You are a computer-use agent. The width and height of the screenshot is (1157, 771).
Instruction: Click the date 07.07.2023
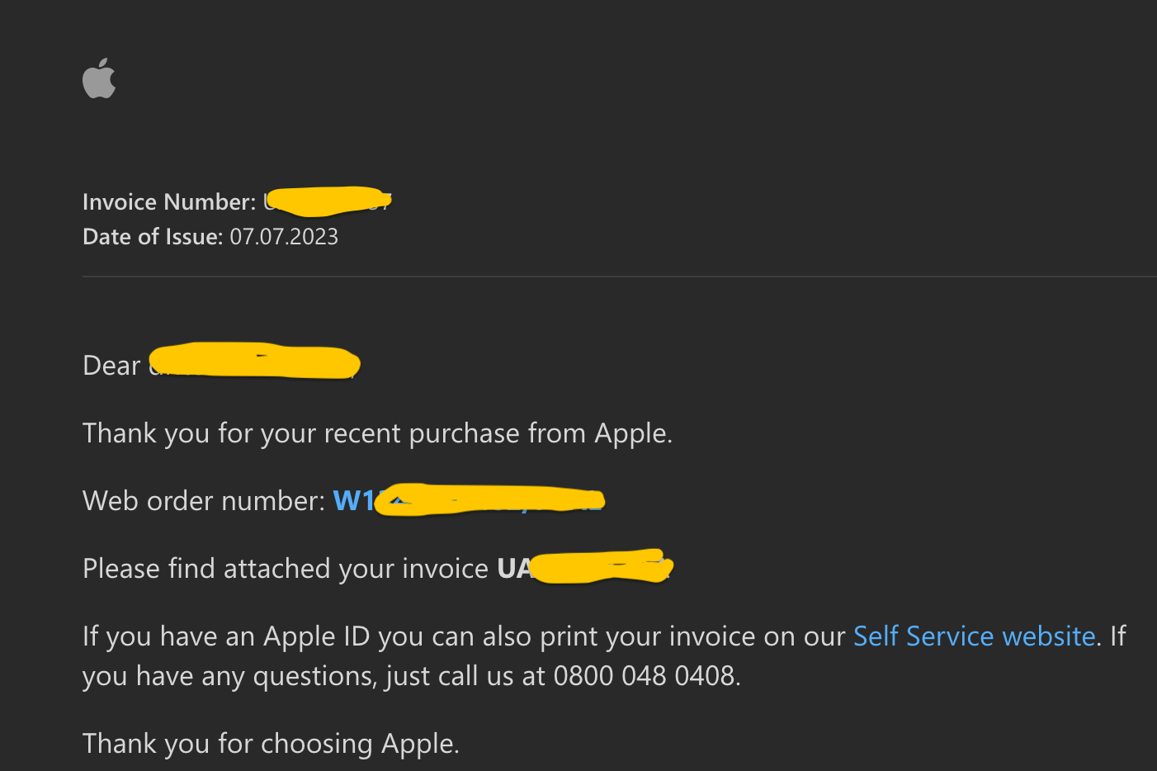[284, 237]
